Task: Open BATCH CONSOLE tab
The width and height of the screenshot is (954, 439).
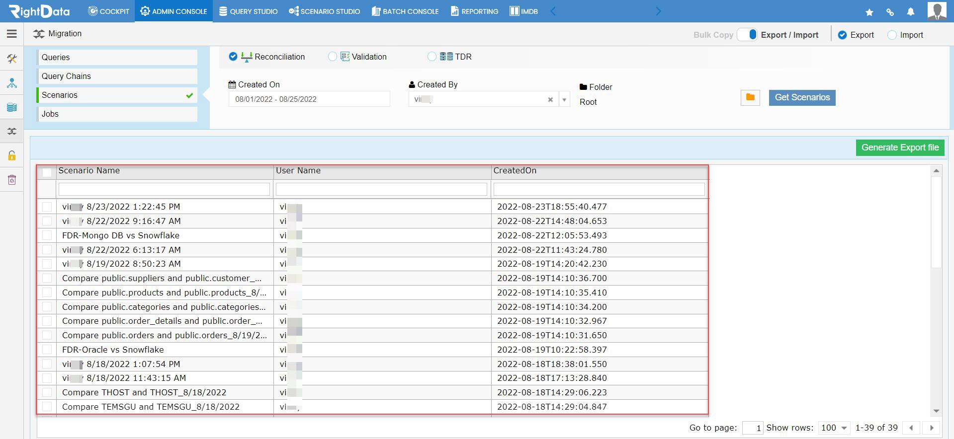Action: click(405, 11)
